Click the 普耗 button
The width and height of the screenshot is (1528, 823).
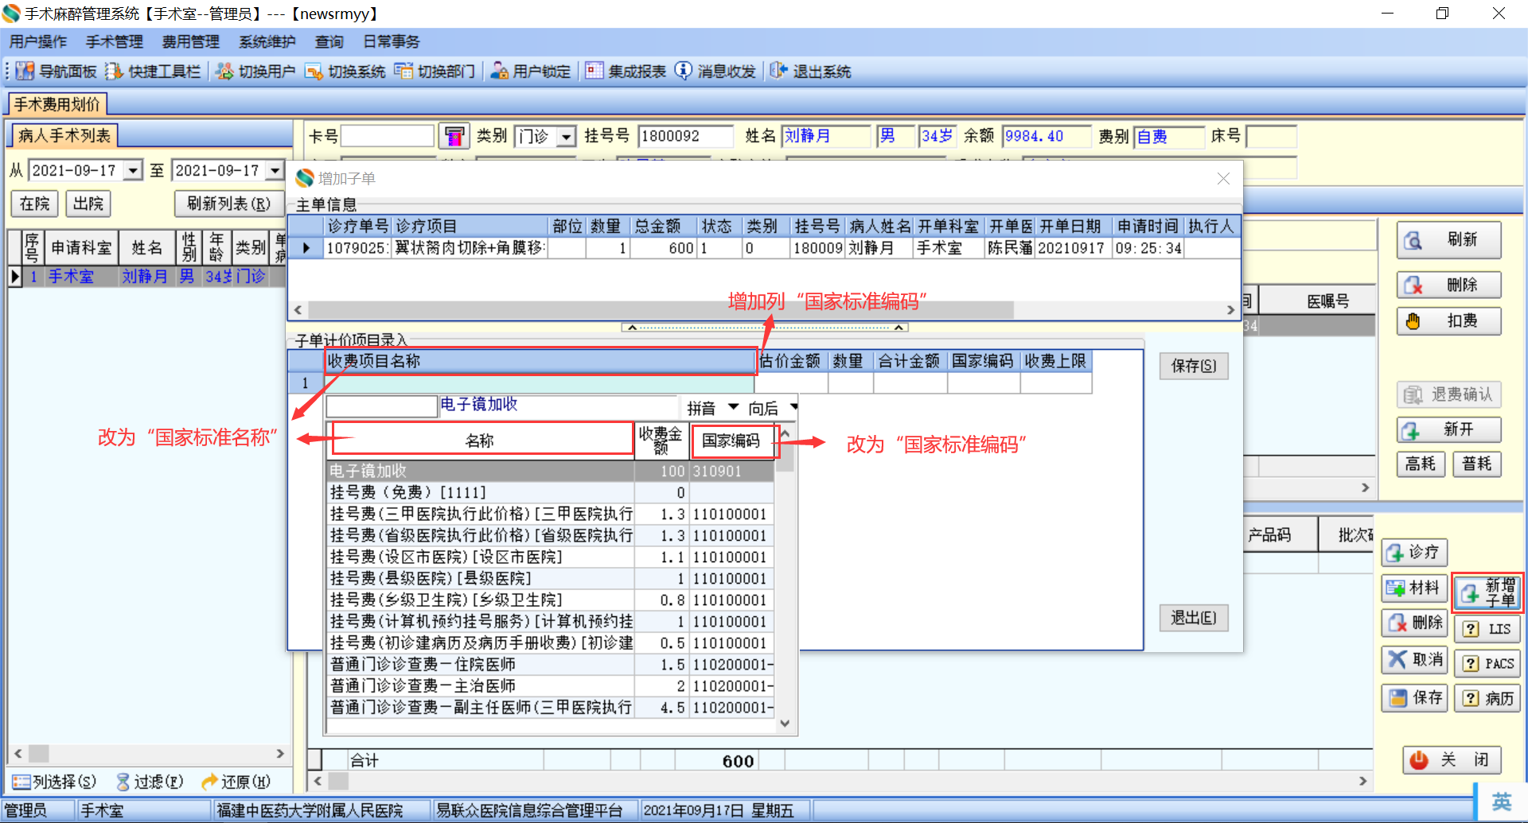[1477, 464]
